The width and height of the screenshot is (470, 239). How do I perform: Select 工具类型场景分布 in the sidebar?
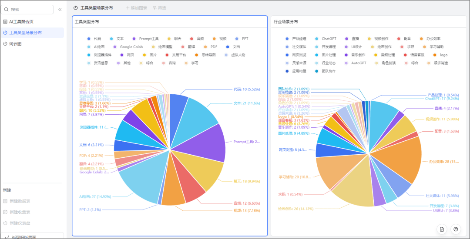[x=25, y=33]
